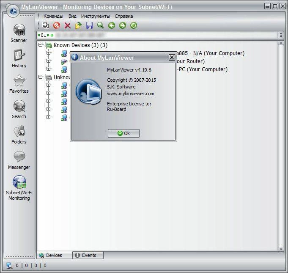Screen dimensions: 288x273
Task: Open the Scanner panel in the sidebar
Action: click(19, 33)
